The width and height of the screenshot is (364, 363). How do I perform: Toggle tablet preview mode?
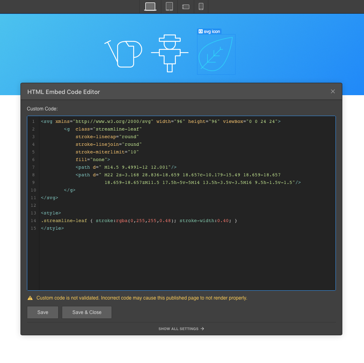pos(169,6)
